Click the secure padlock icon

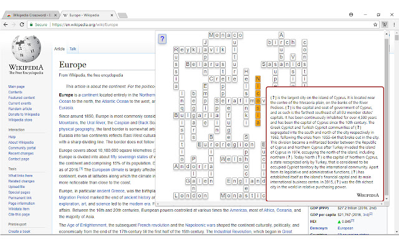[x=31, y=25]
